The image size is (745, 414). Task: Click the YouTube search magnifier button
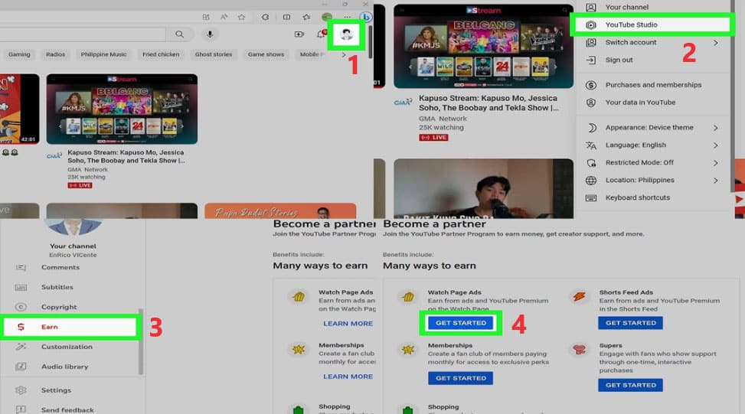click(179, 34)
